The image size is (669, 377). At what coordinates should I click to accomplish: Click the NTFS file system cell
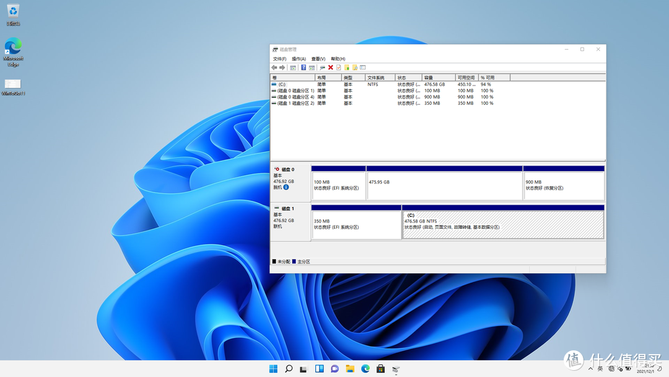(373, 84)
